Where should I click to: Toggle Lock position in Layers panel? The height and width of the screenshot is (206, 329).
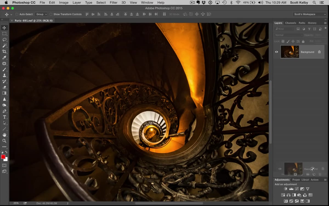293,41
